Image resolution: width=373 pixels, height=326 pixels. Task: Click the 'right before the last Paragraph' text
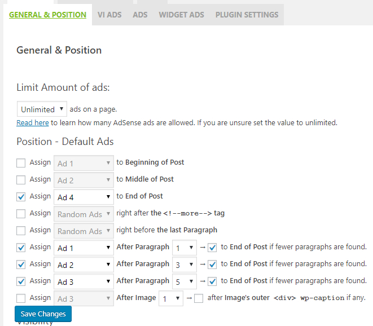click(x=167, y=230)
